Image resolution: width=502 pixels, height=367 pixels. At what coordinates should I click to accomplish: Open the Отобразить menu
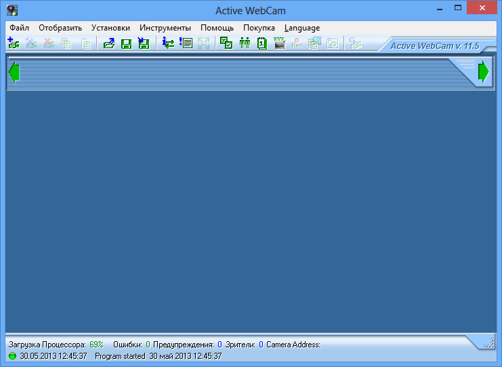pos(60,28)
